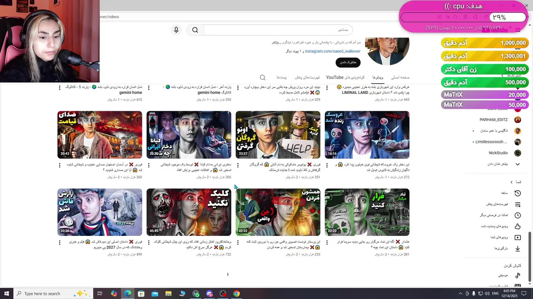Image resolution: width=533 pixels, height=299 pixels.
Task: Open options menu for the 732 thousand views video
Action: coord(149,243)
